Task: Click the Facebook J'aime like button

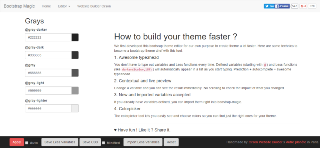Action: pos(282,6)
